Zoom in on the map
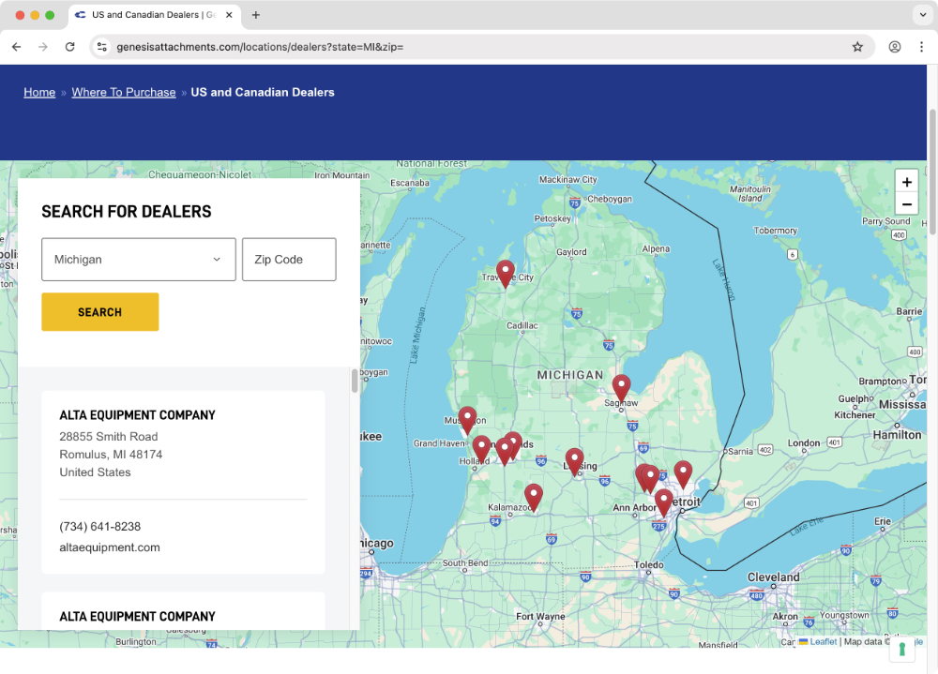The image size is (938, 674). tap(906, 181)
